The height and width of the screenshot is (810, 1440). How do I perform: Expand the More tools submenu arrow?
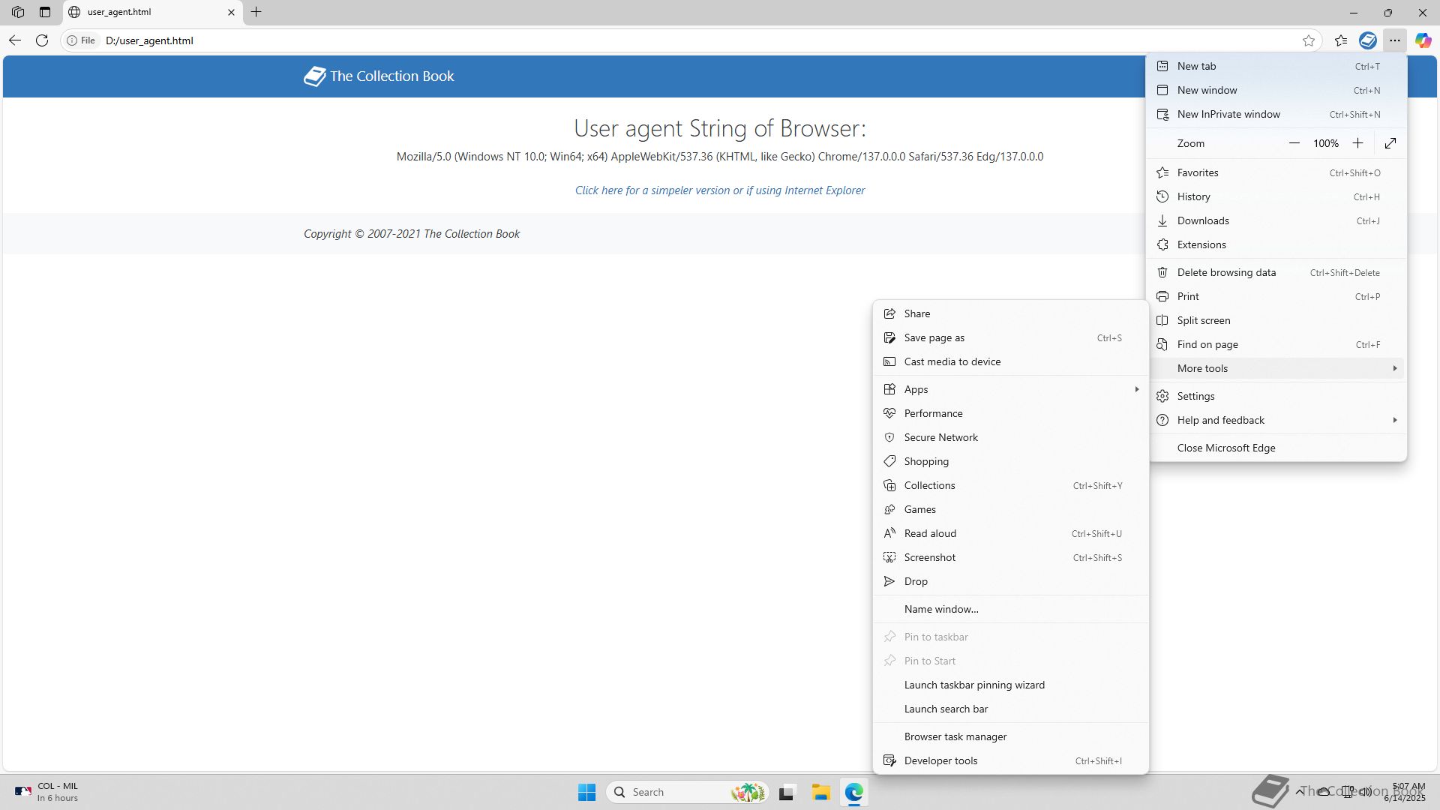[1394, 368]
